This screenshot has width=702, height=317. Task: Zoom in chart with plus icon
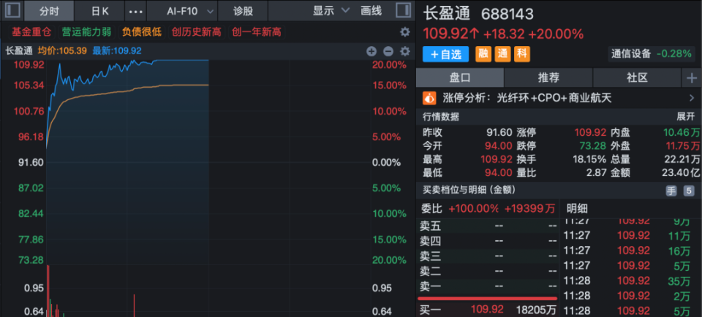coord(371,51)
